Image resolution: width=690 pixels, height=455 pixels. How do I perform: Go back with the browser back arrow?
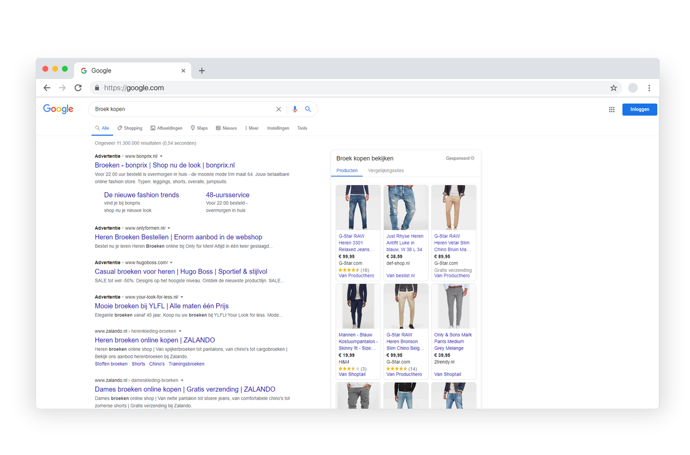point(47,88)
